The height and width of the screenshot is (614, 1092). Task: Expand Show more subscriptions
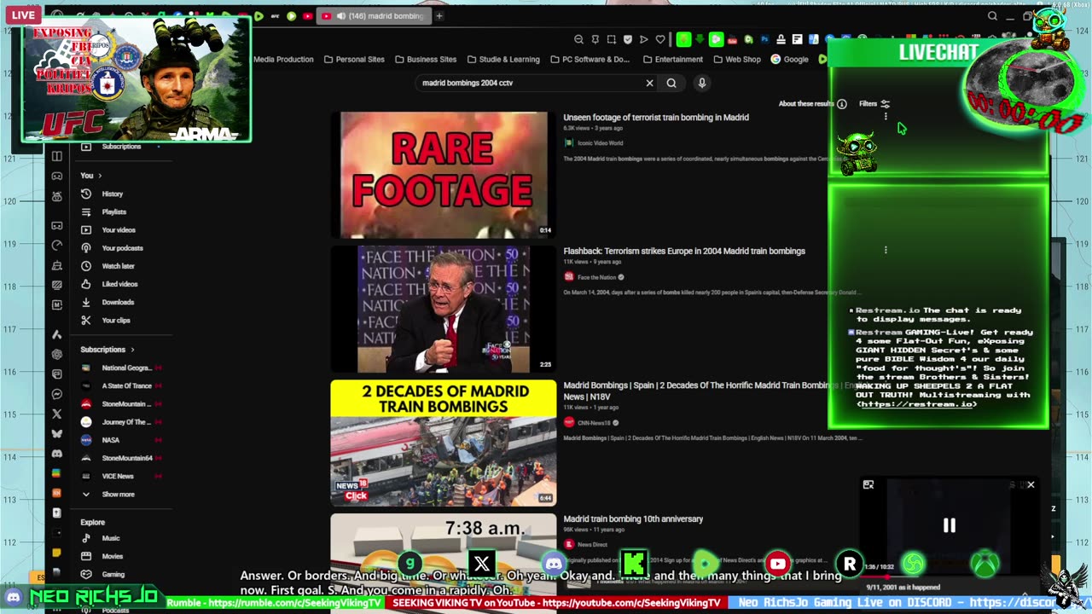coord(118,494)
